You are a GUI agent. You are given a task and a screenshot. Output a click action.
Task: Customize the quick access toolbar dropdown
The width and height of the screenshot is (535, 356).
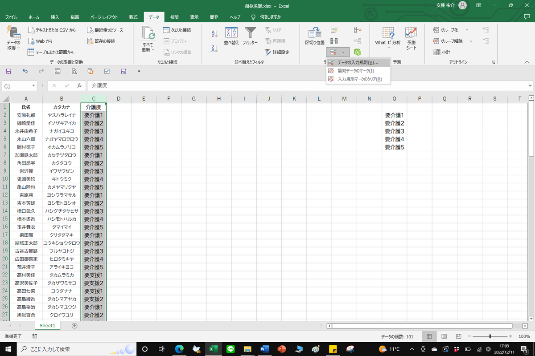click(x=139, y=71)
